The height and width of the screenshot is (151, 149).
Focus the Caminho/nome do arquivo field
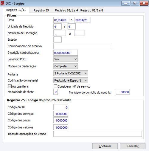(x=83, y=46)
